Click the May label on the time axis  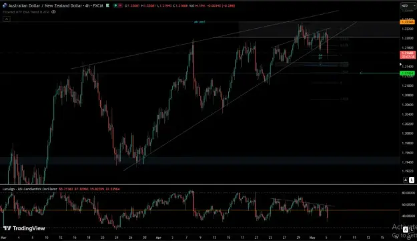tap(312, 238)
